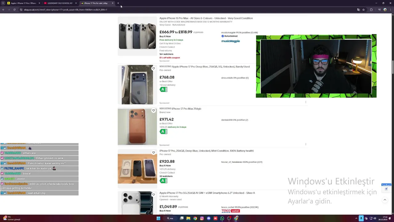Open Chrome extensions menu
Screen dimensions: 394x222
pyautogui.click(x=371, y=10)
